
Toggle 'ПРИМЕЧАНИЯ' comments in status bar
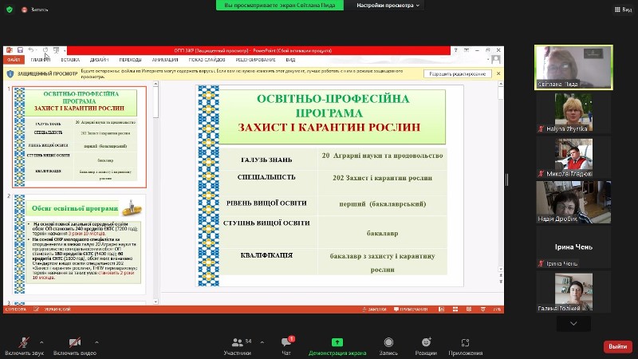pos(411,310)
